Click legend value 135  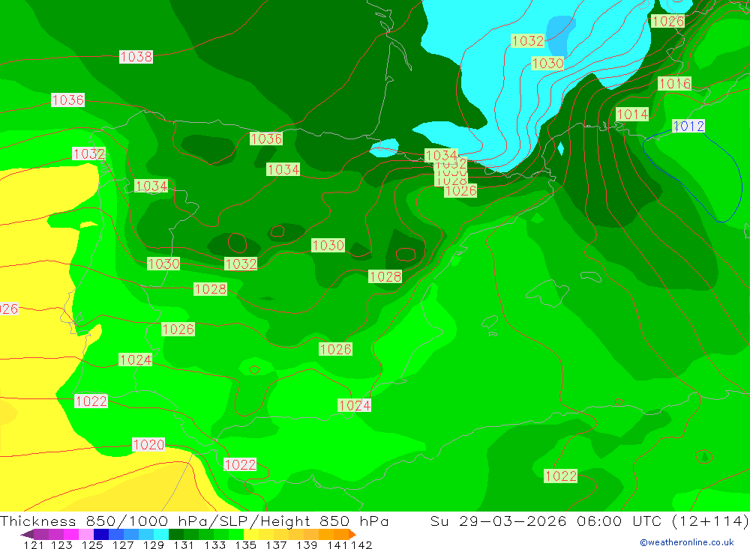[245, 545]
